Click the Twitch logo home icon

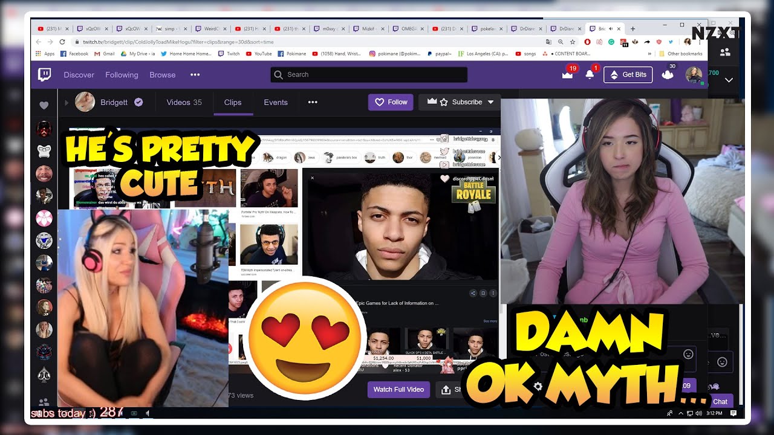(45, 75)
